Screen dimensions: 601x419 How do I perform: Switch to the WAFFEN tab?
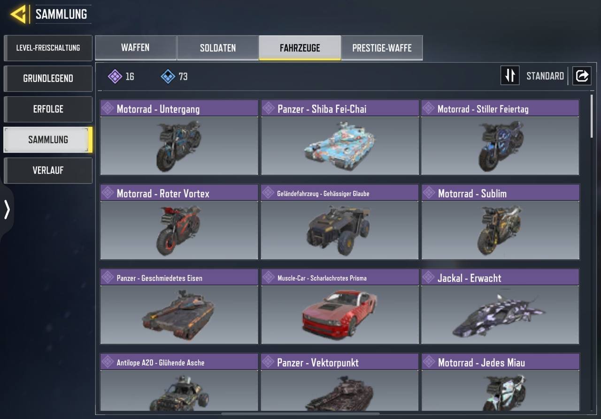[x=135, y=48]
